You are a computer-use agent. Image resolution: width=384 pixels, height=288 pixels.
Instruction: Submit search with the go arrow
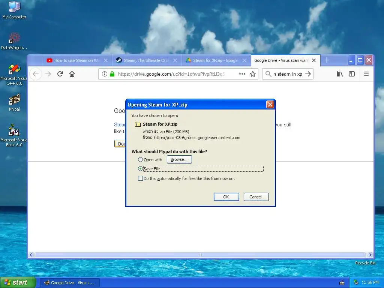(x=308, y=74)
